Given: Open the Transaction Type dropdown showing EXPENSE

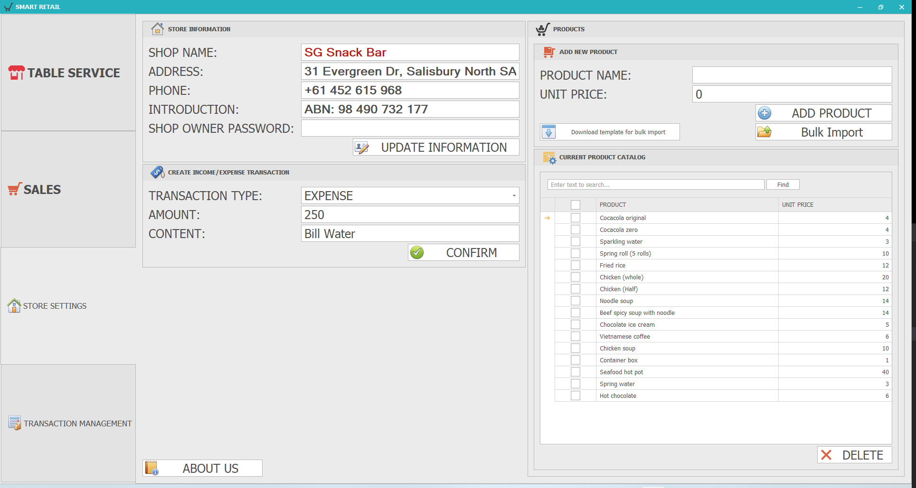Looking at the screenshot, I should tap(514, 195).
